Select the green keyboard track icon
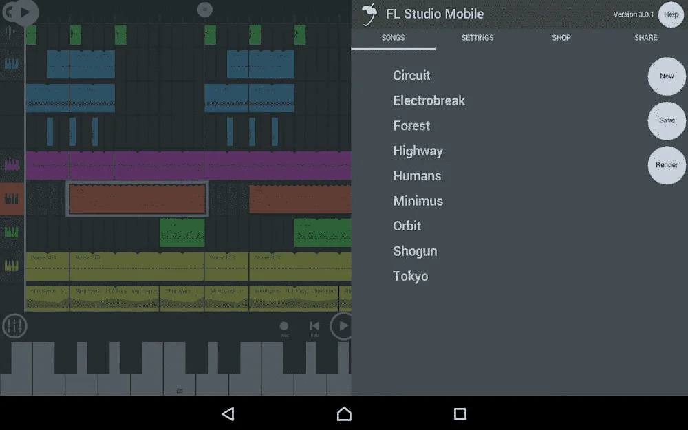Viewport: 688px width, 430px height. 12,232
